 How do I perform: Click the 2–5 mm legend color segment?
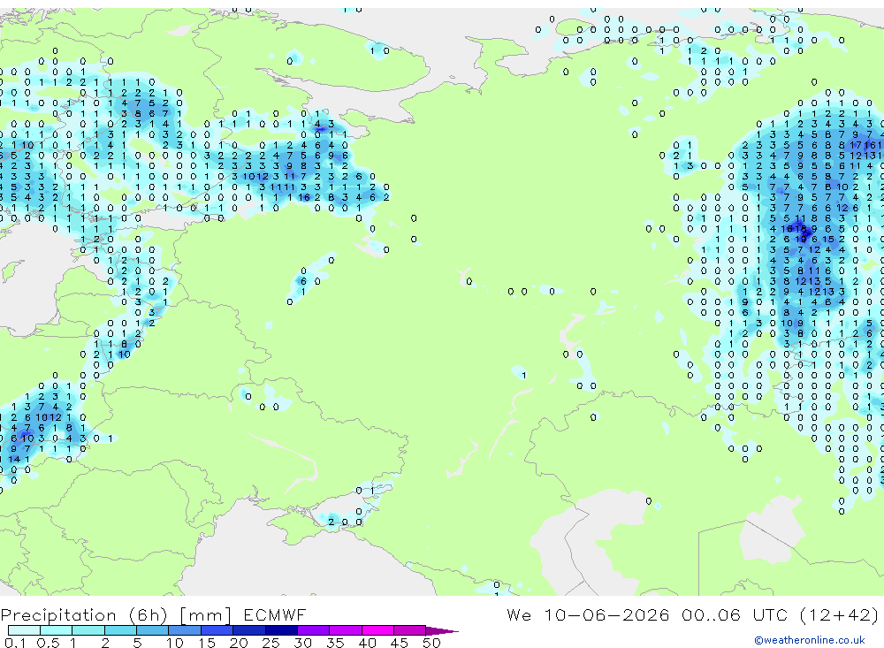coord(120,630)
